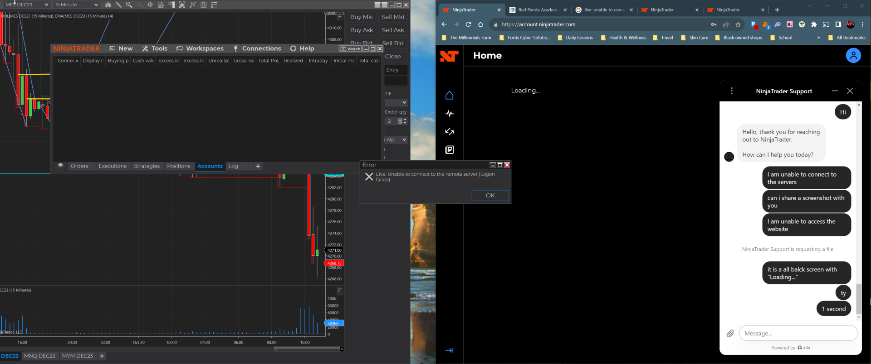
Task: Toggle the F button on the volume panel
Action: click(340, 291)
